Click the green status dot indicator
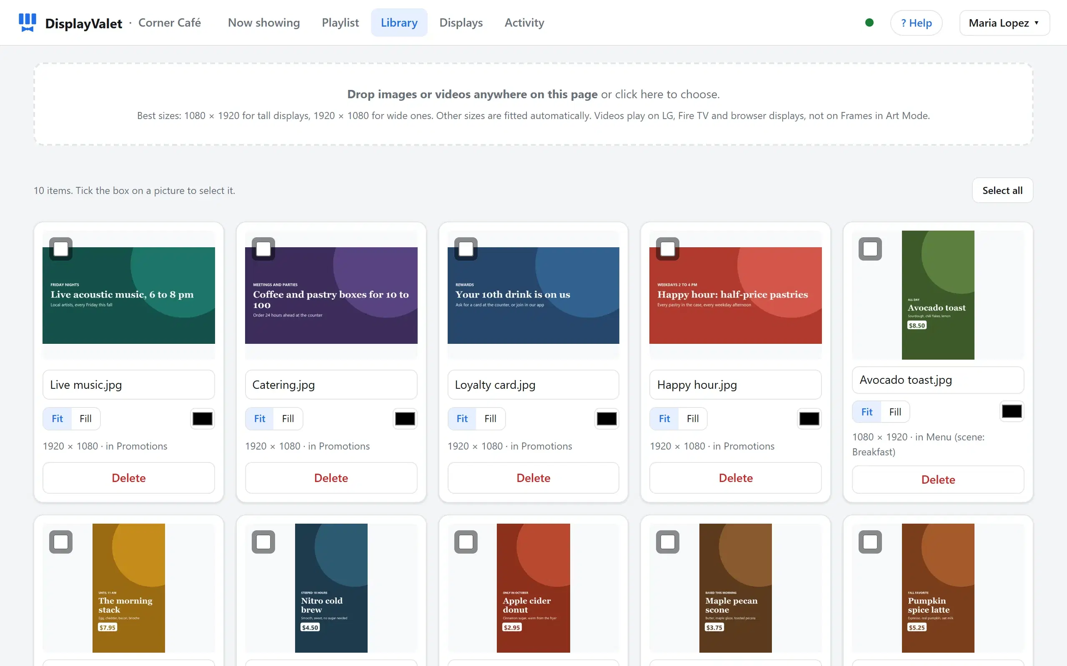Screen dimensions: 1067x666 point(869,22)
